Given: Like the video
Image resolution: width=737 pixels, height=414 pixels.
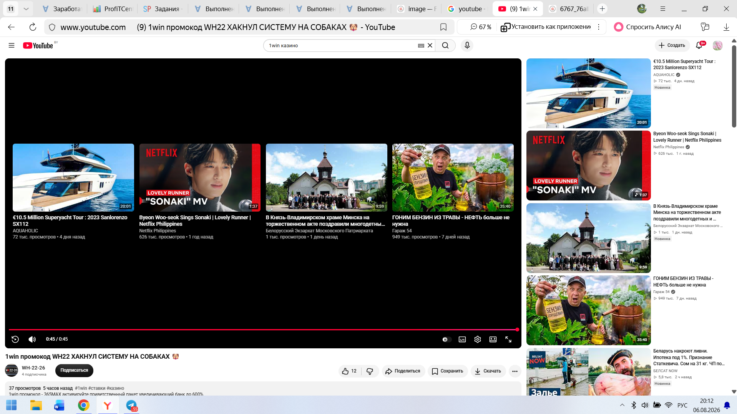Looking at the screenshot, I should pyautogui.click(x=349, y=371).
